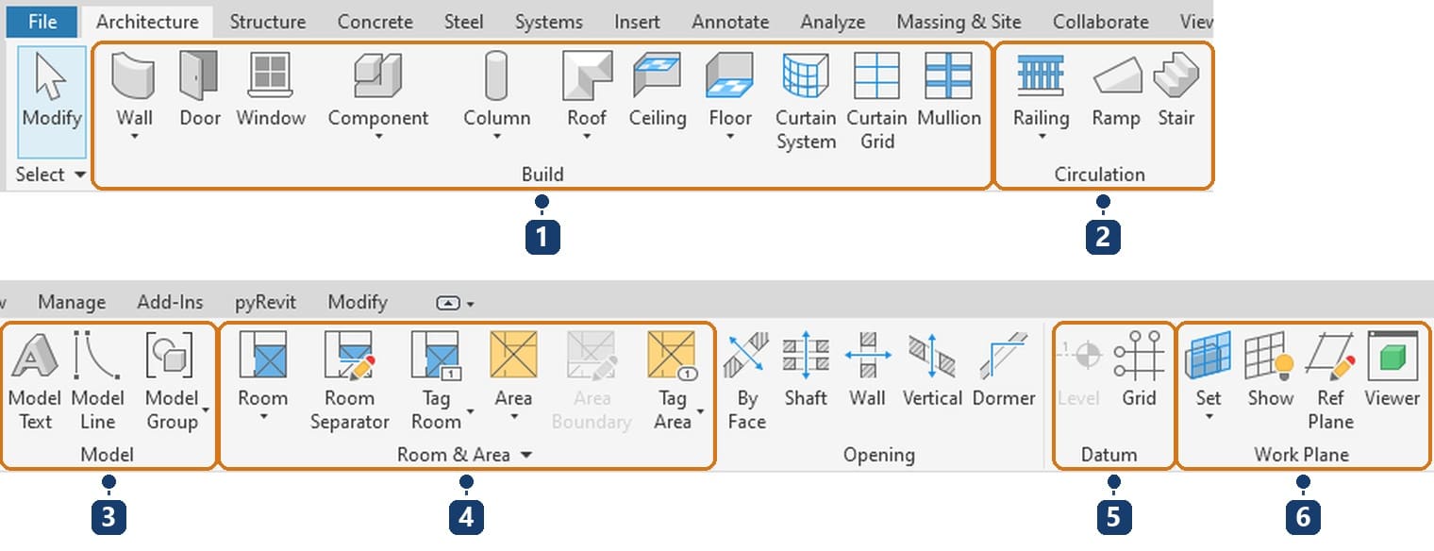
Task: Expand the Component dropdown arrow
Action: [377, 138]
